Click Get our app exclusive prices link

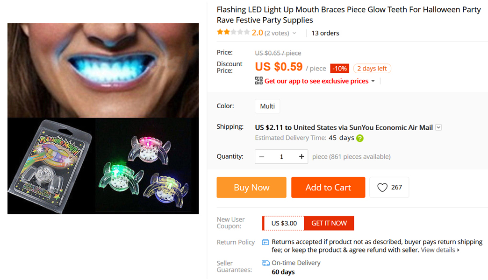[316, 81]
